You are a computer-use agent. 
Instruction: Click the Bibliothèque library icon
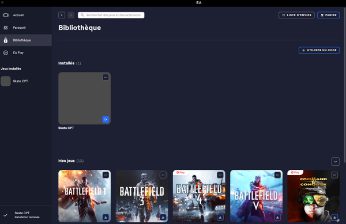tap(6, 40)
